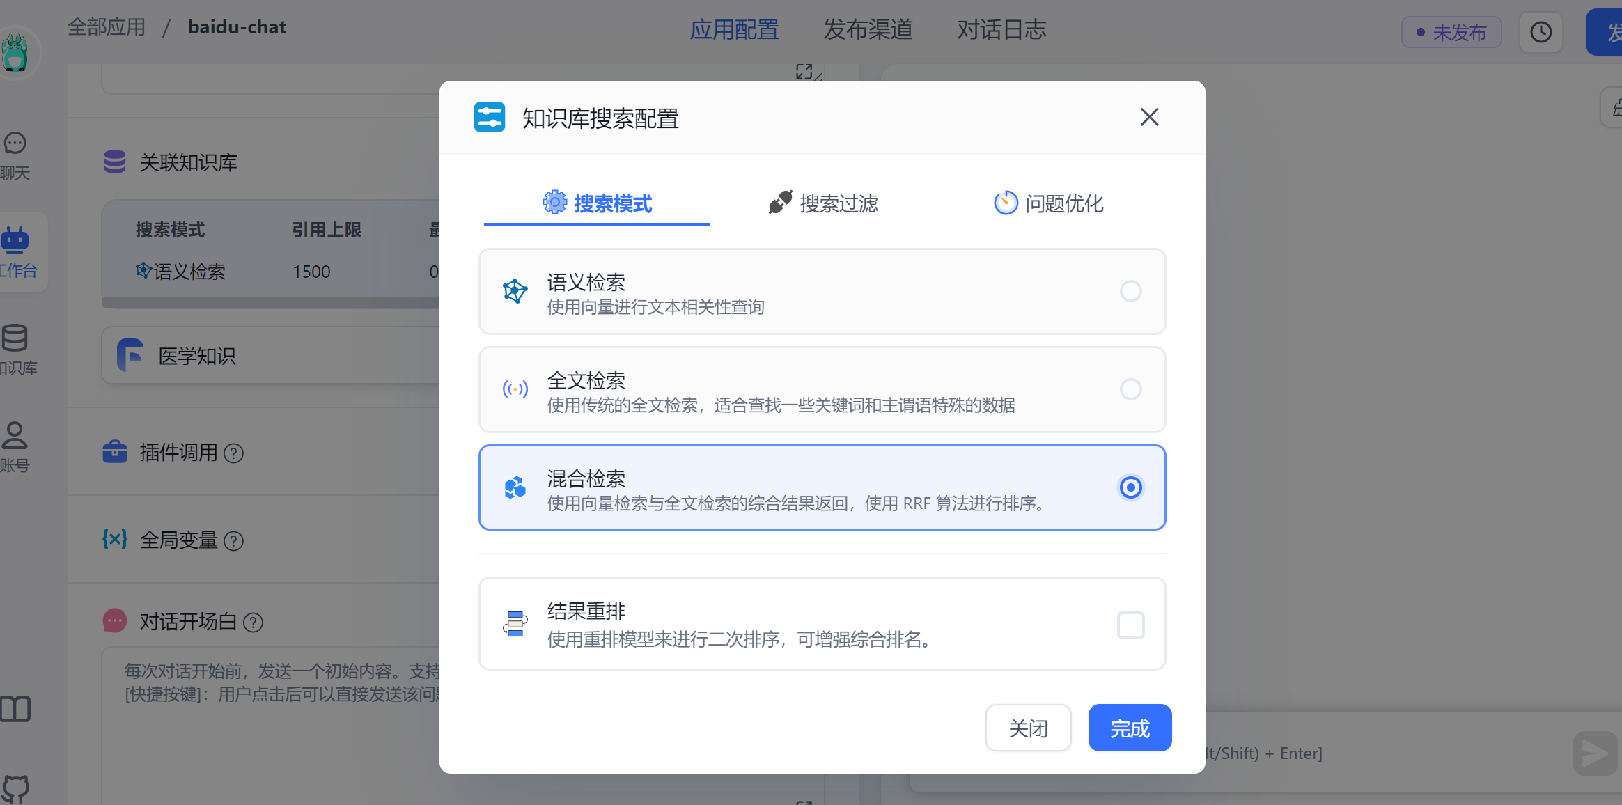
Task: Switch to the 问题优化 tab
Action: point(1048,203)
